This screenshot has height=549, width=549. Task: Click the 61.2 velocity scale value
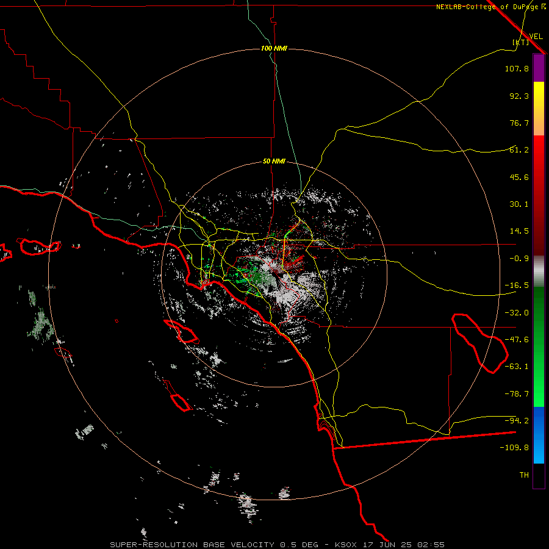coord(519,150)
